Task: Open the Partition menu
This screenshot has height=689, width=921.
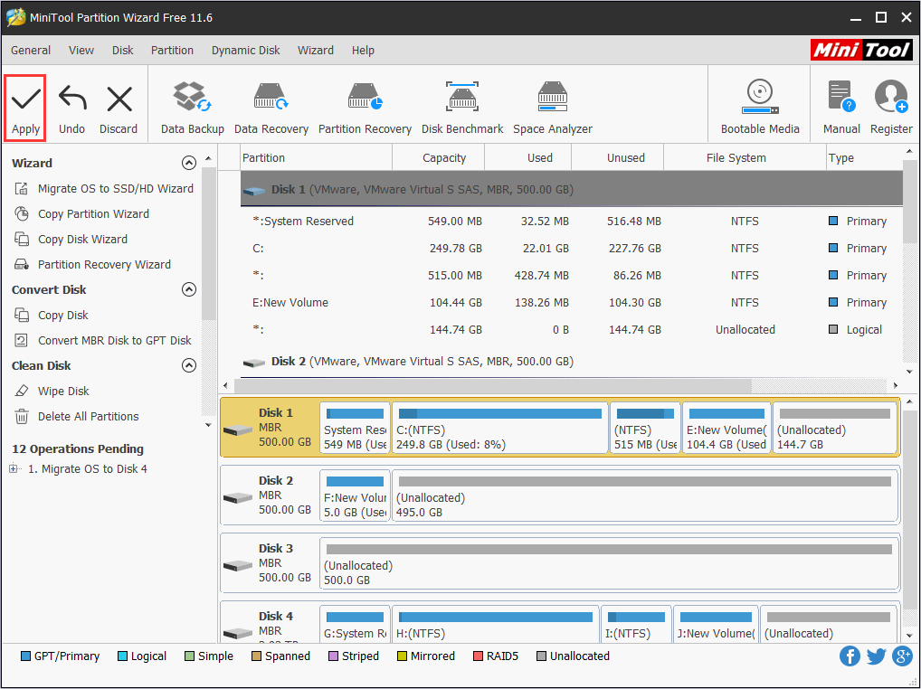Action: click(x=172, y=51)
